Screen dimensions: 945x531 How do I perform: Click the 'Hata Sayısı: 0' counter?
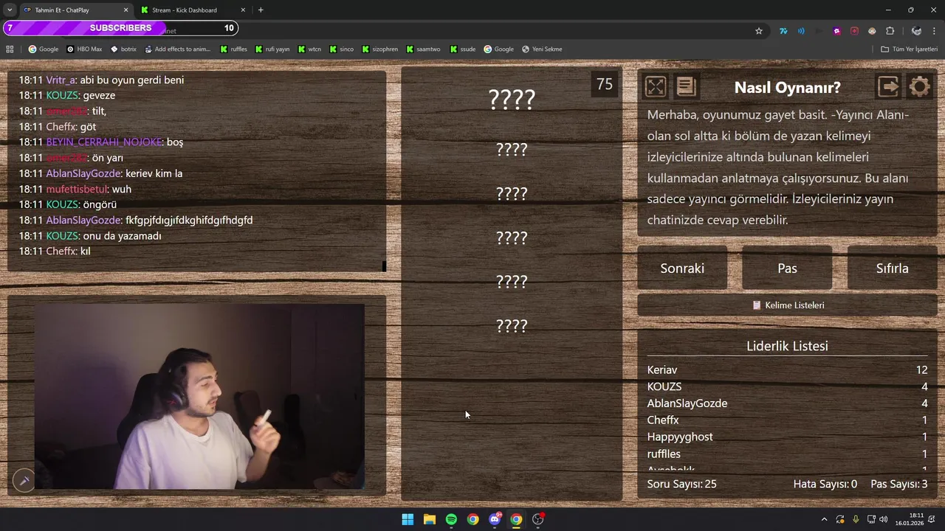(825, 485)
